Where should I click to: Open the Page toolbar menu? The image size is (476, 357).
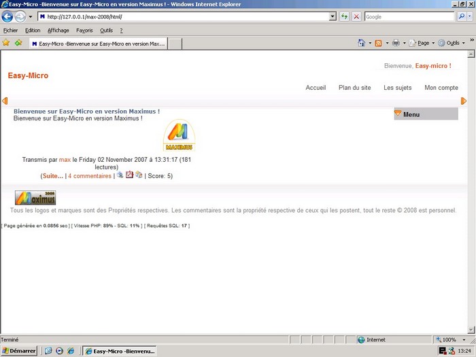tap(422, 43)
